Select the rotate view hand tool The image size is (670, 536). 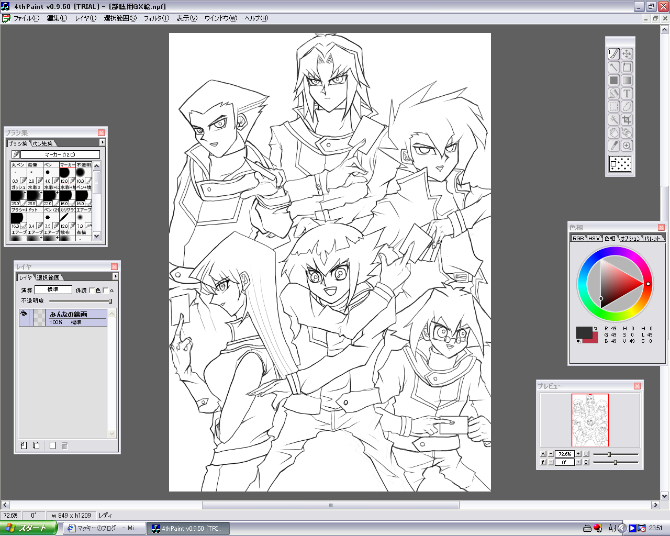point(627,132)
